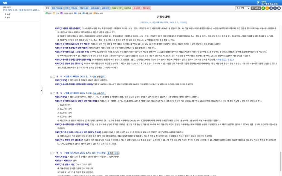Open the blue 연혁 tab
282x176 pixels.
67,8
